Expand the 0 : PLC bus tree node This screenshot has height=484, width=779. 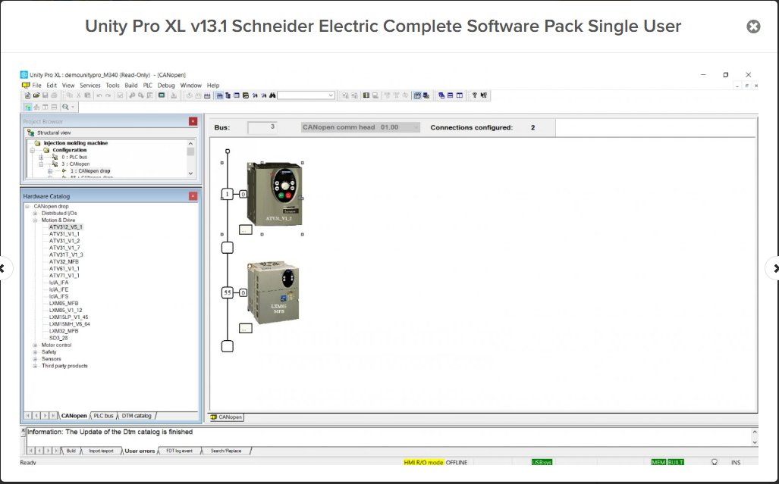(41, 157)
